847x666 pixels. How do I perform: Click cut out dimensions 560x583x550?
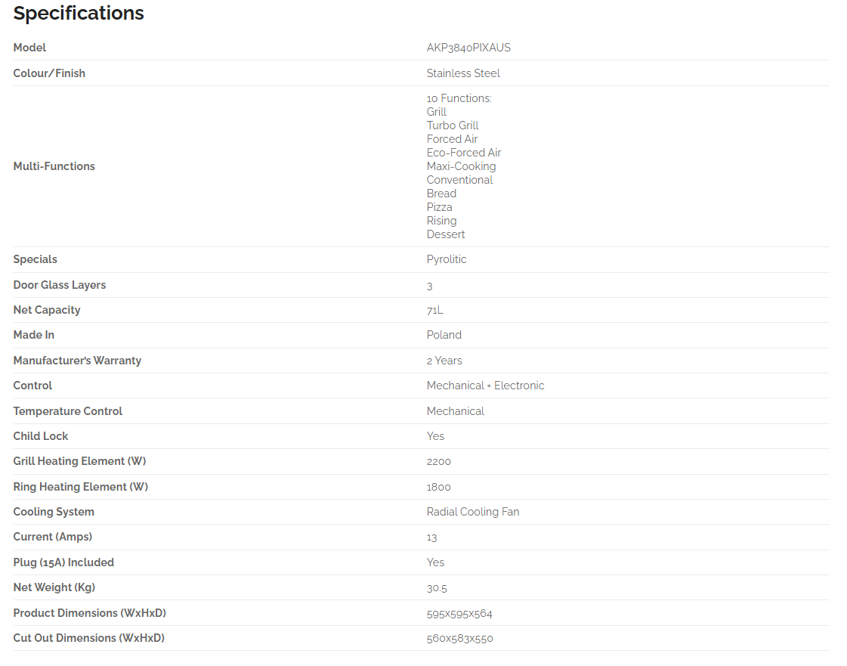click(459, 639)
